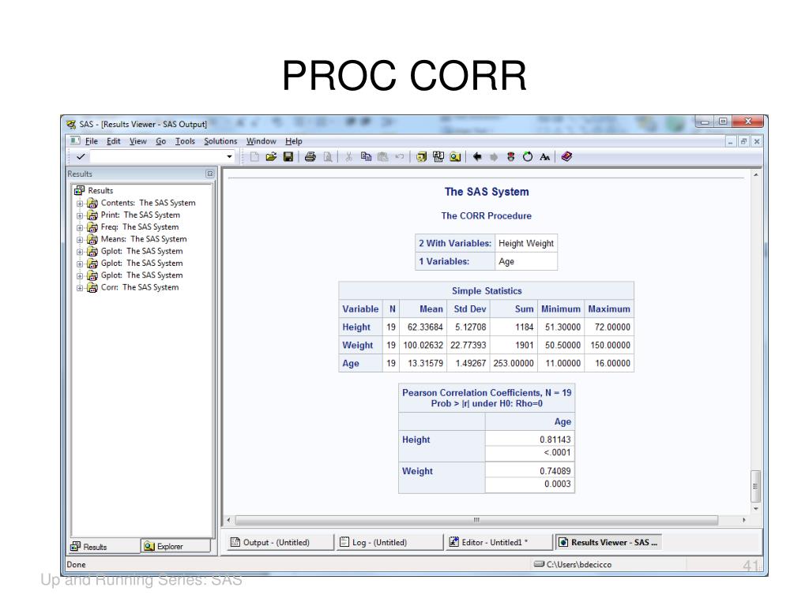Select Means: The SAS System entry
809x606 pixels.
[144, 239]
